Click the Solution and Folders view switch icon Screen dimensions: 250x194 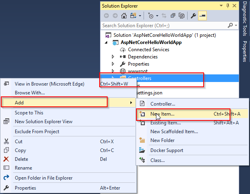tap(133, 16)
